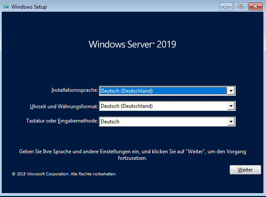Select the highlighted Installationssprache field Deutsch (Deutschland)
The height and width of the screenshot is (197, 266).
167,91
